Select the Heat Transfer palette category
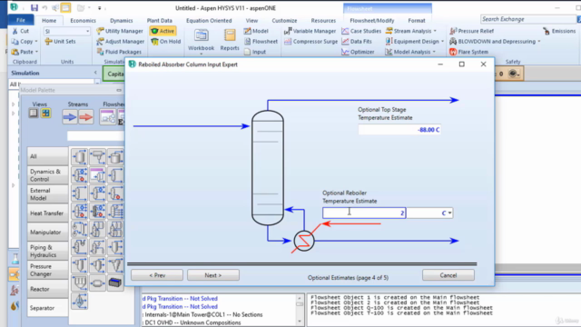581x327 pixels. (x=47, y=213)
